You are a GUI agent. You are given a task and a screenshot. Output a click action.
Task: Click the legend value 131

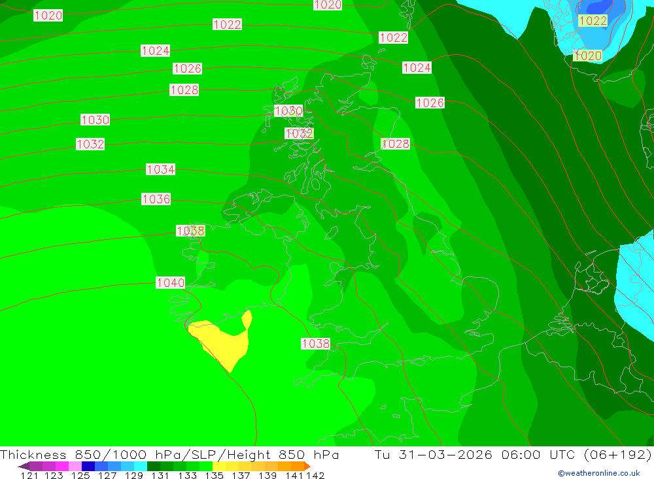coord(160,475)
